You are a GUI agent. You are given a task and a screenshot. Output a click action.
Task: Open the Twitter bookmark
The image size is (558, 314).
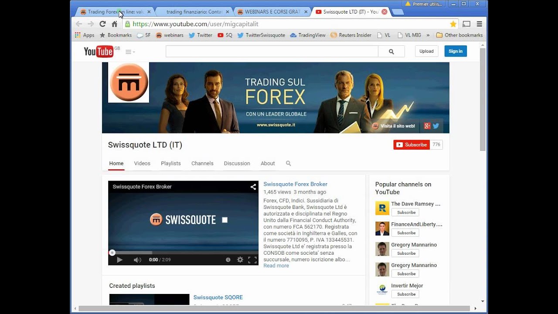tap(200, 35)
